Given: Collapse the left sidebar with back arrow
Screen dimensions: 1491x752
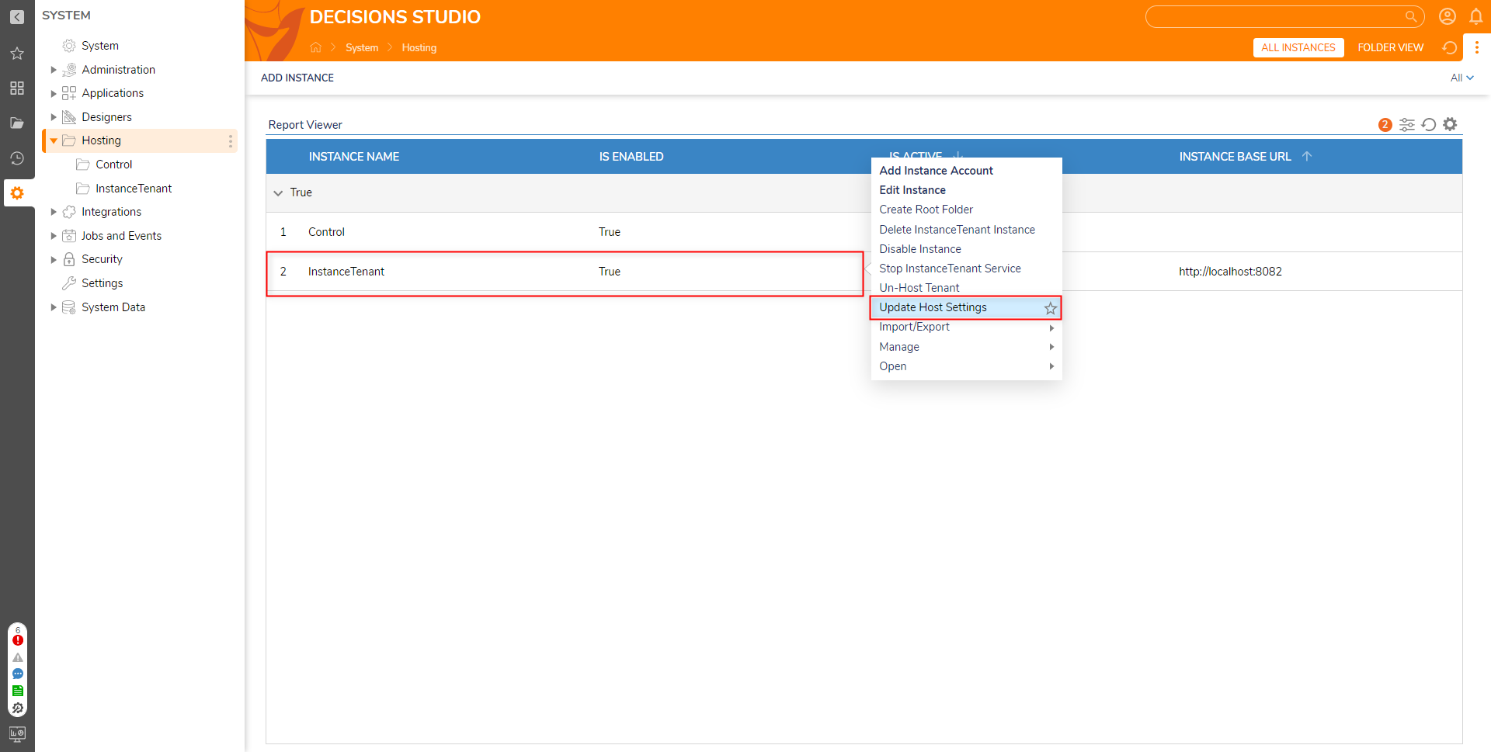Looking at the screenshot, I should [x=16, y=16].
